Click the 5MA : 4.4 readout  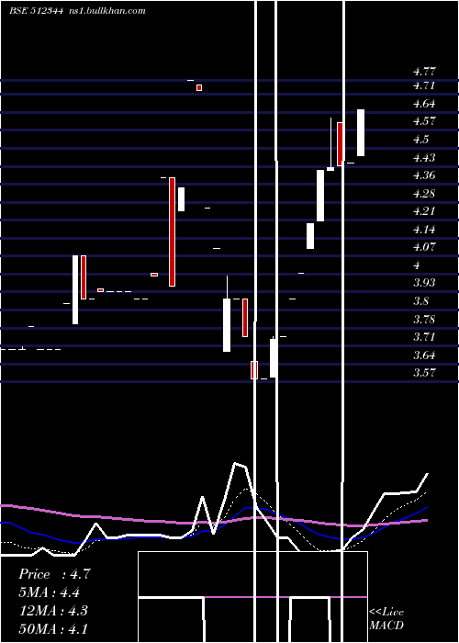click(x=50, y=592)
